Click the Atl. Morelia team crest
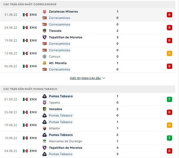This screenshot has height=158, width=179. coord(44,63)
